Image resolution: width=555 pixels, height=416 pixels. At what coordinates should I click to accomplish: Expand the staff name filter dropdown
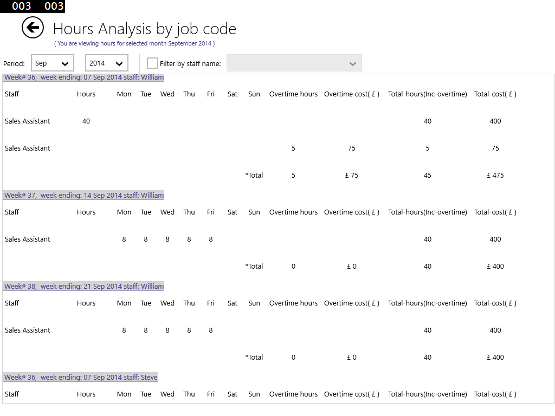(294, 63)
